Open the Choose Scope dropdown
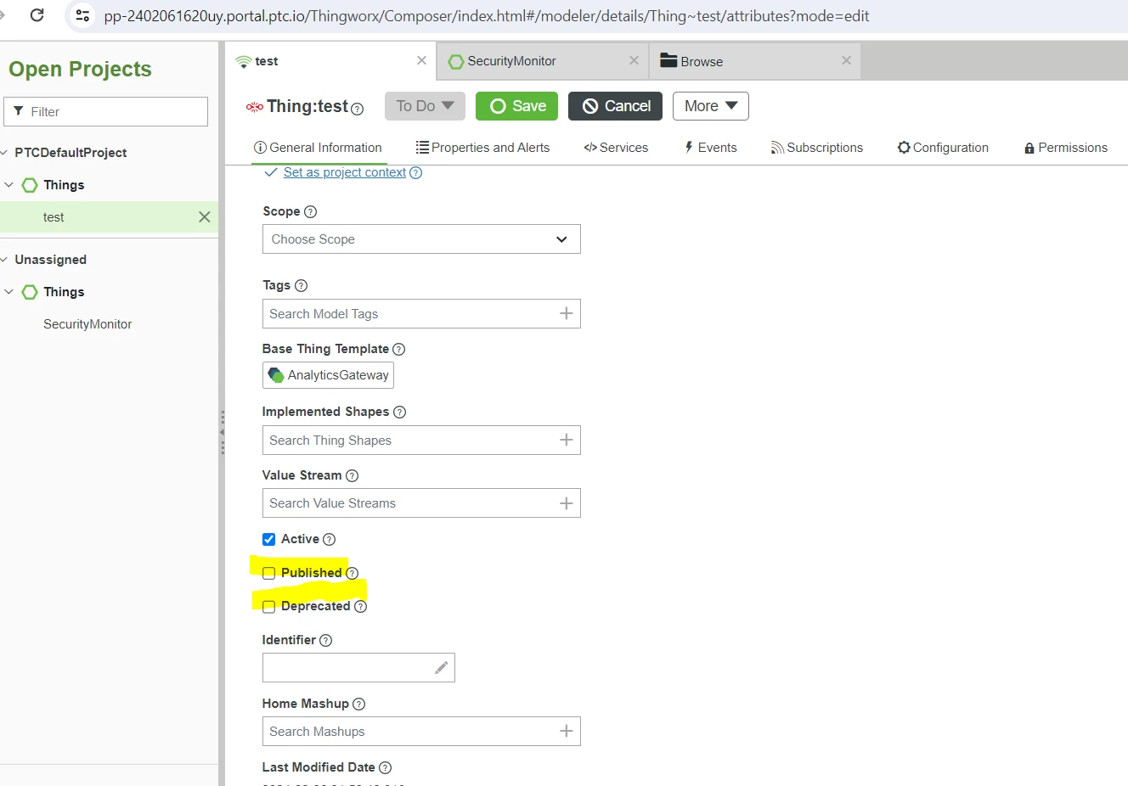Screen dimensions: 1128x786 tap(421, 239)
